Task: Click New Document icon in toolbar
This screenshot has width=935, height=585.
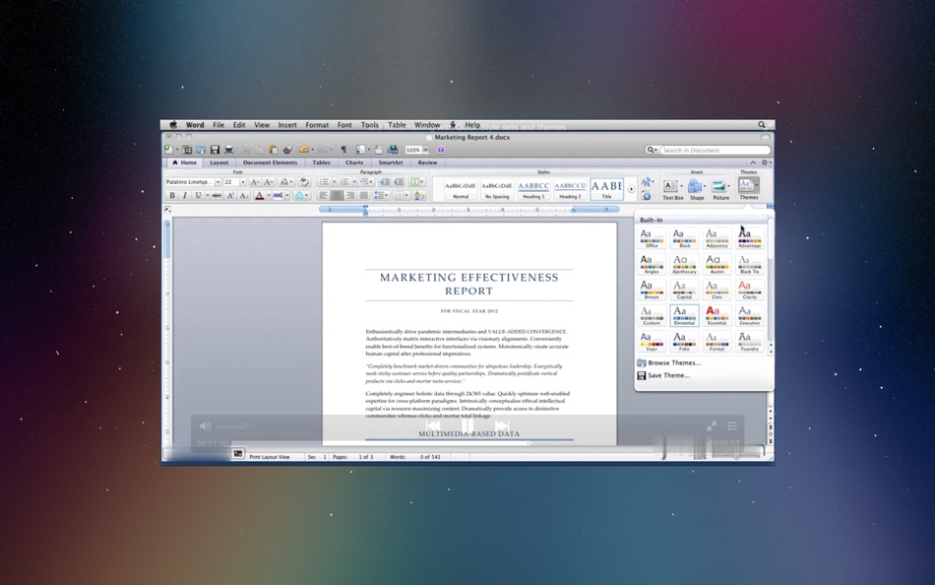Action: click(x=168, y=150)
